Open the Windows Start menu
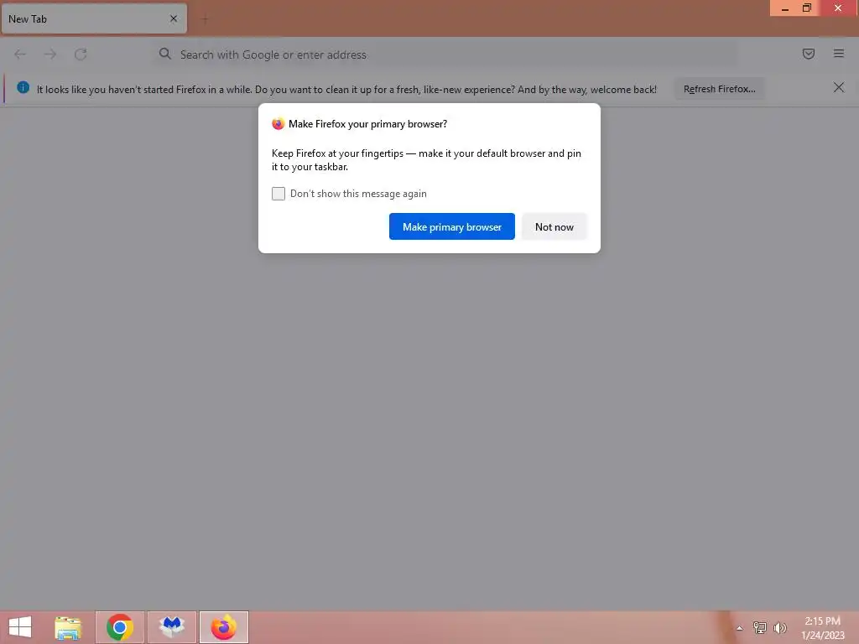This screenshot has width=859, height=644. click(x=20, y=627)
